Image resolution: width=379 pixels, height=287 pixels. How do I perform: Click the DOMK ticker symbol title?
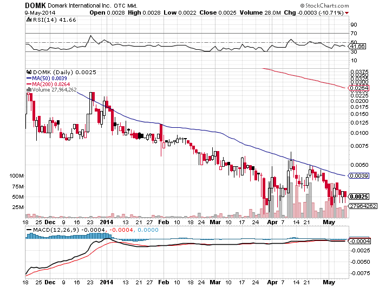point(35,5)
